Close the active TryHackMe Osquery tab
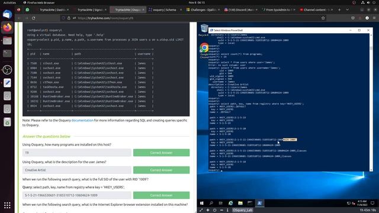The height and width of the screenshot is (213, 379). tap(143, 10)
